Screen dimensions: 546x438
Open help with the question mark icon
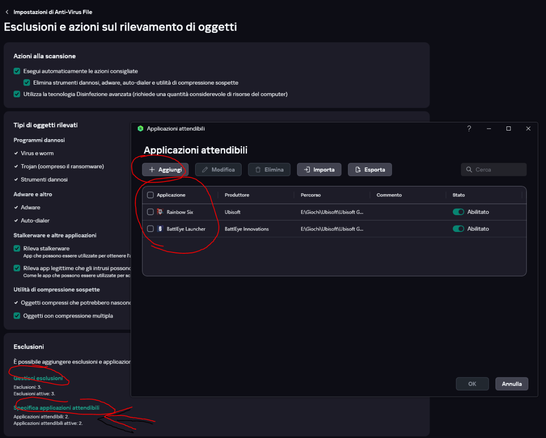pyautogui.click(x=469, y=129)
